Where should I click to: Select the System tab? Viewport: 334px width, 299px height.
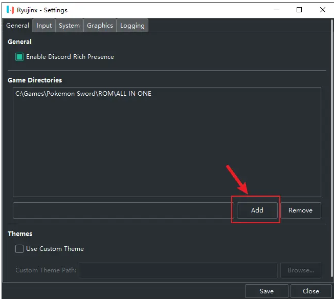[x=69, y=26]
